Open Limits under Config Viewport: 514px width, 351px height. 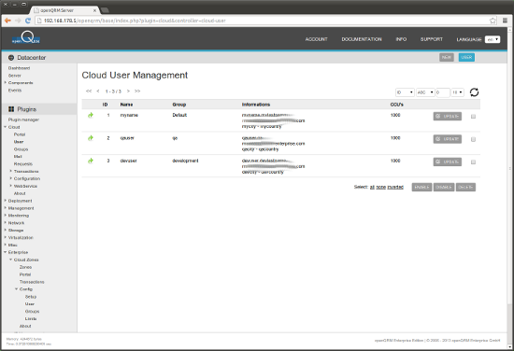pyautogui.click(x=31, y=318)
